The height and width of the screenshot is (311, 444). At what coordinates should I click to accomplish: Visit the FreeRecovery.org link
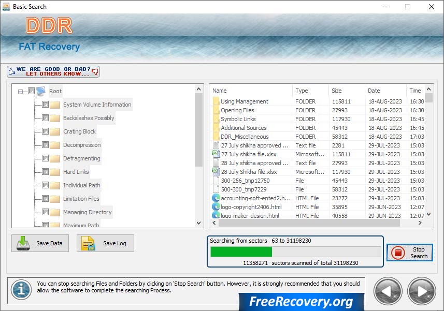302,301
